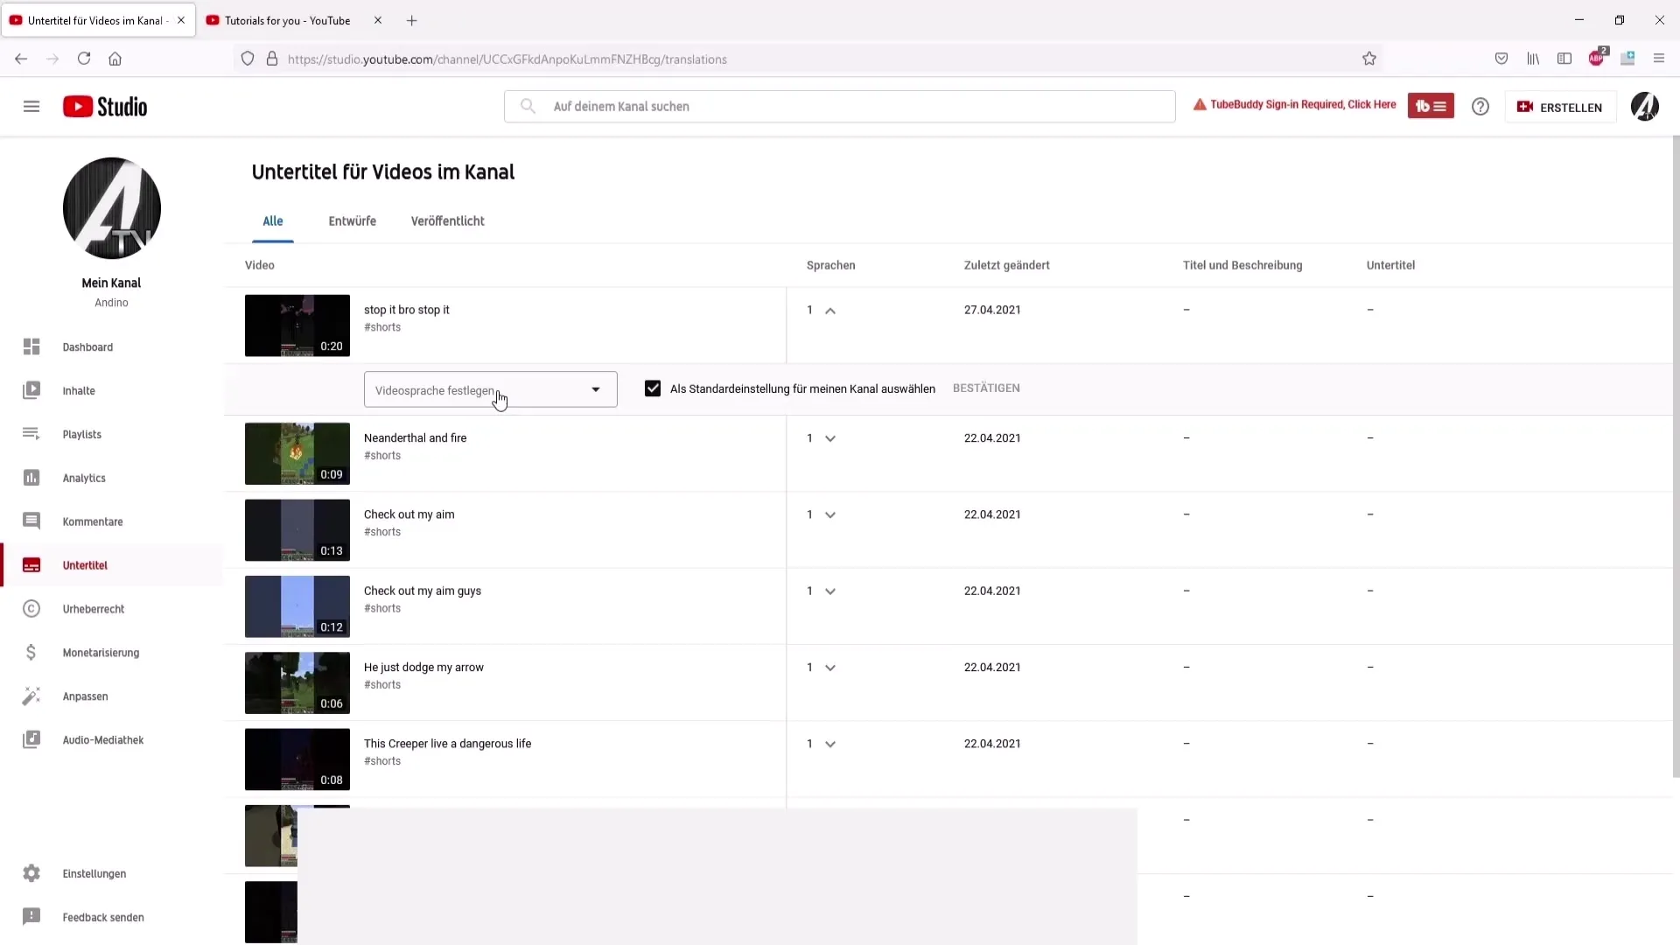Check the Veröffentlicht tab filter

click(448, 220)
